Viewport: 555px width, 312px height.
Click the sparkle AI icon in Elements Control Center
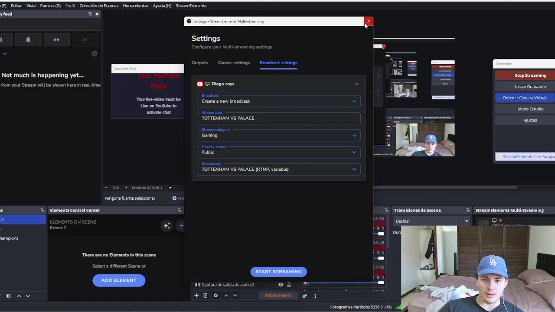[x=167, y=225]
